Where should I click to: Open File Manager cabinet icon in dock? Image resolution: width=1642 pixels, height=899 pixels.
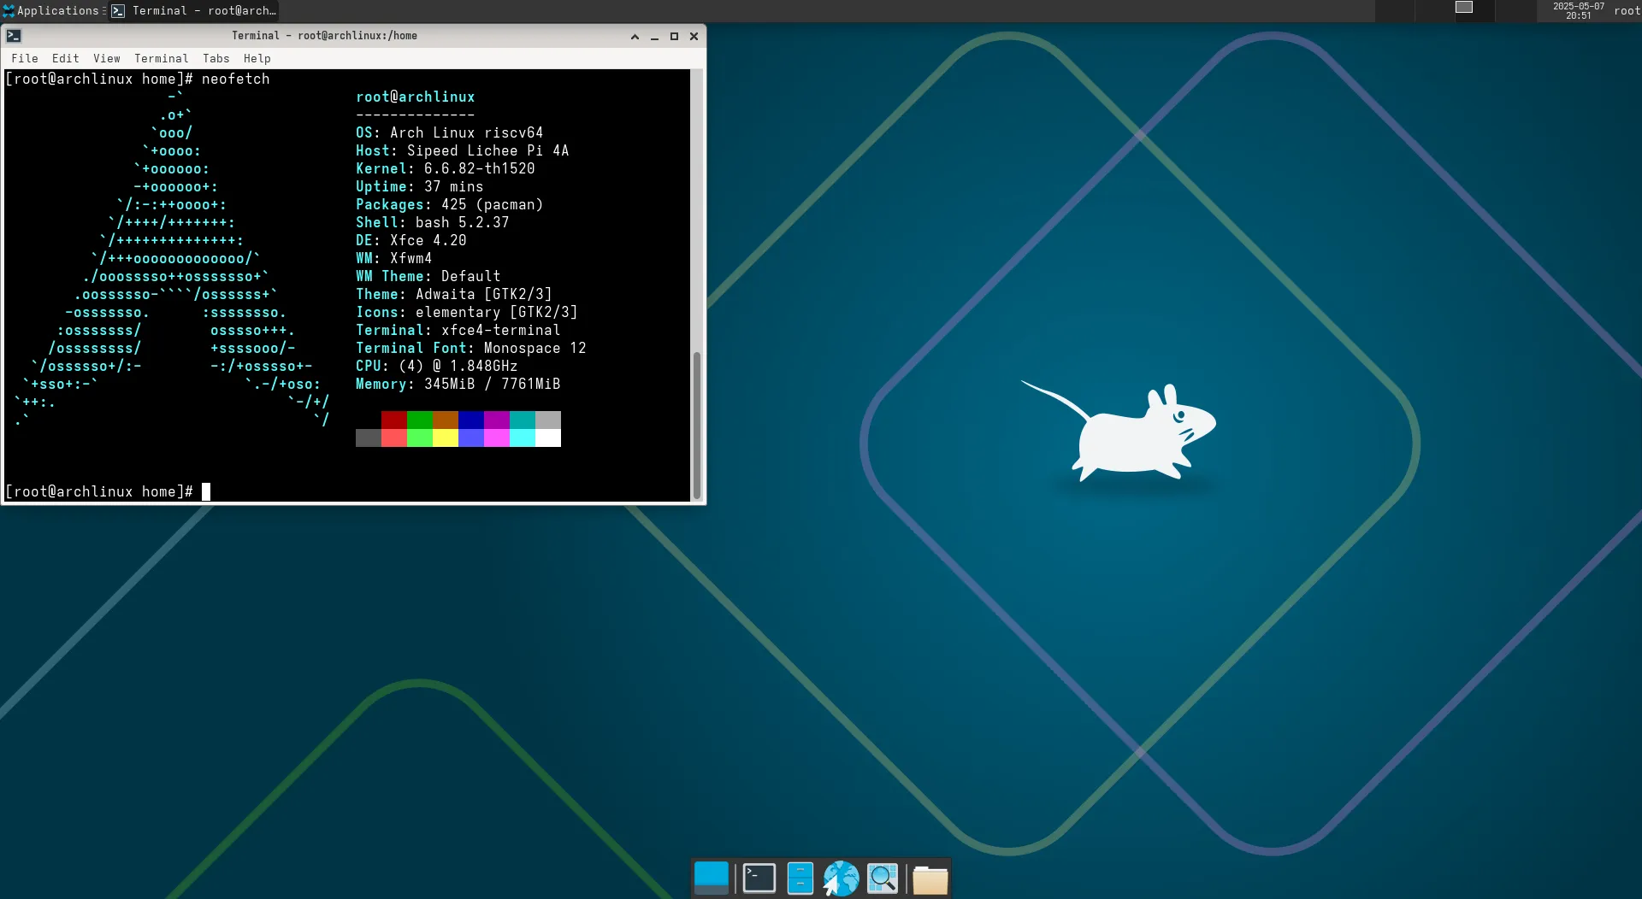point(800,878)
